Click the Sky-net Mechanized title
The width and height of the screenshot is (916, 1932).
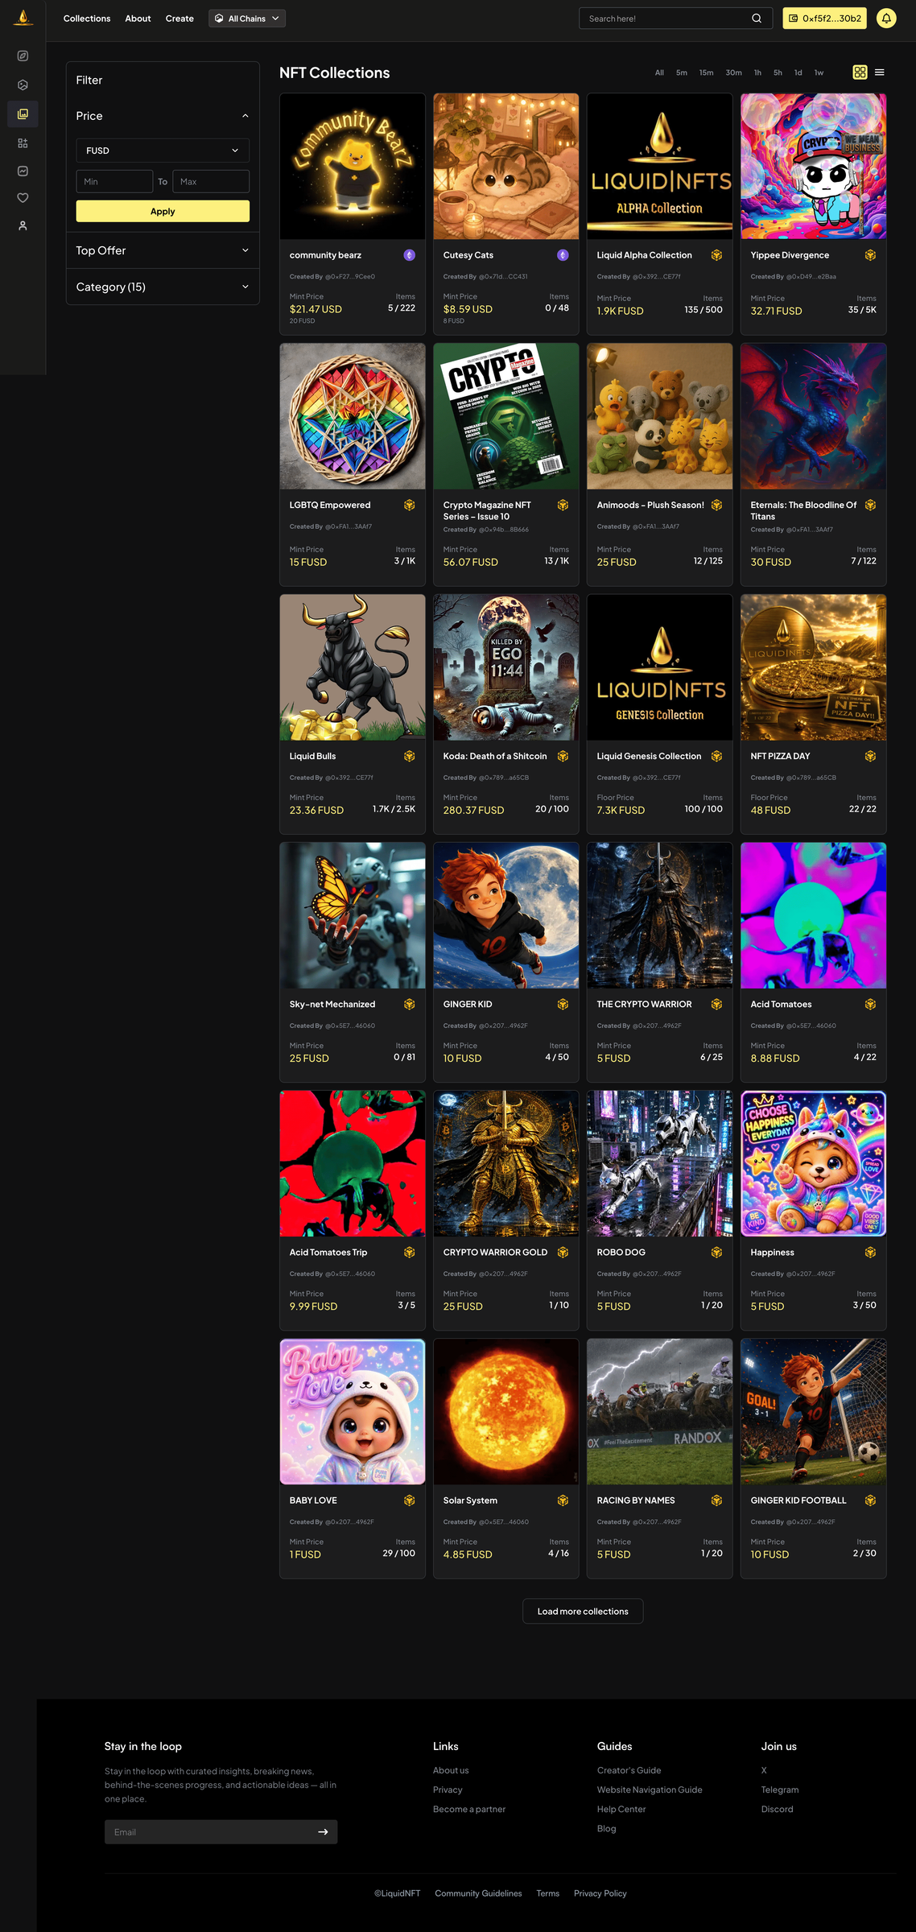tap(332, 1004)
